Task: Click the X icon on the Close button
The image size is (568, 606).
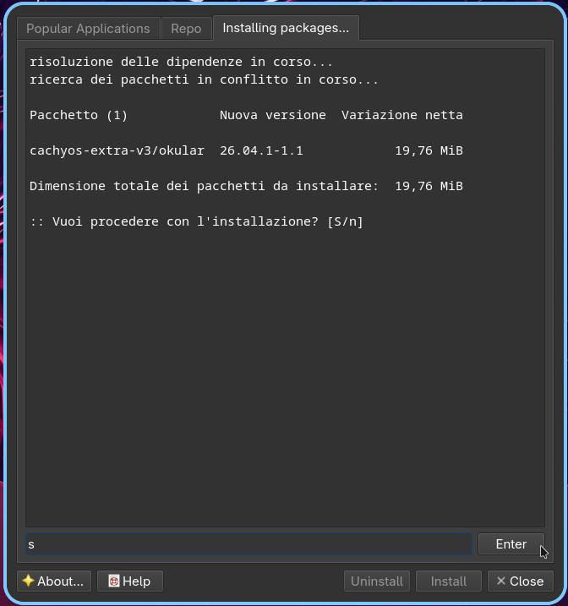Action: point(500,581)
